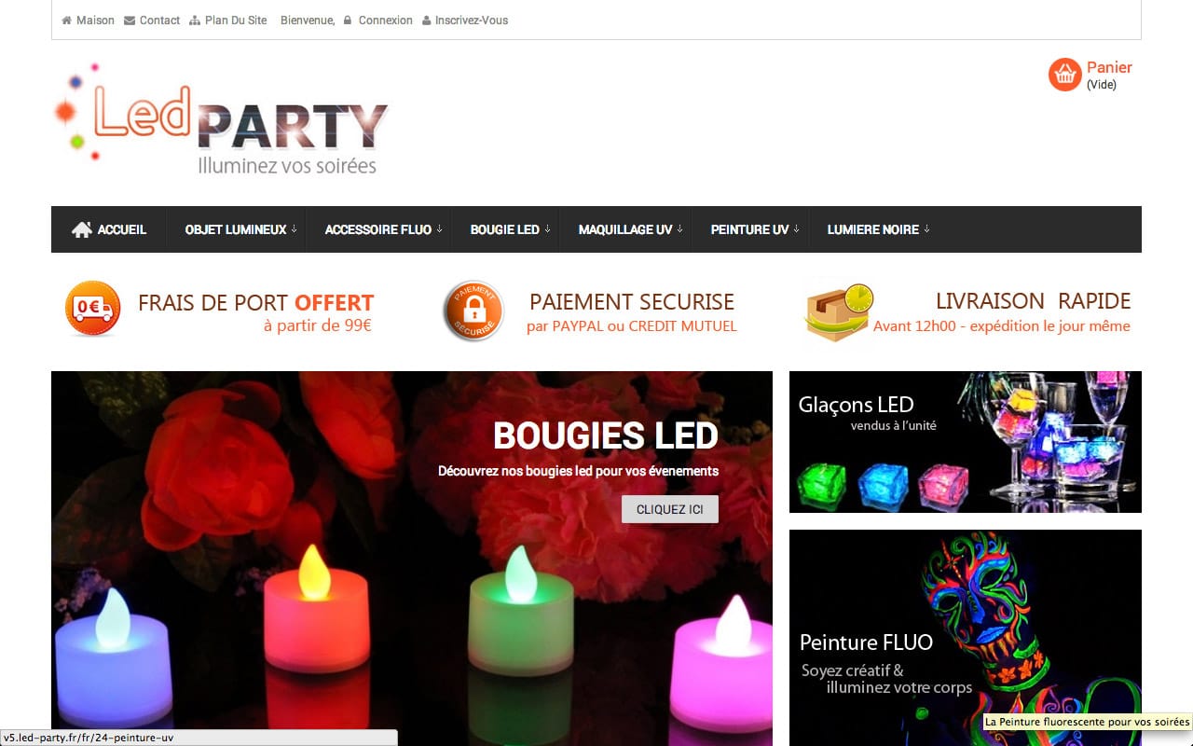Follow the Connexion link

tap(385, 21)
